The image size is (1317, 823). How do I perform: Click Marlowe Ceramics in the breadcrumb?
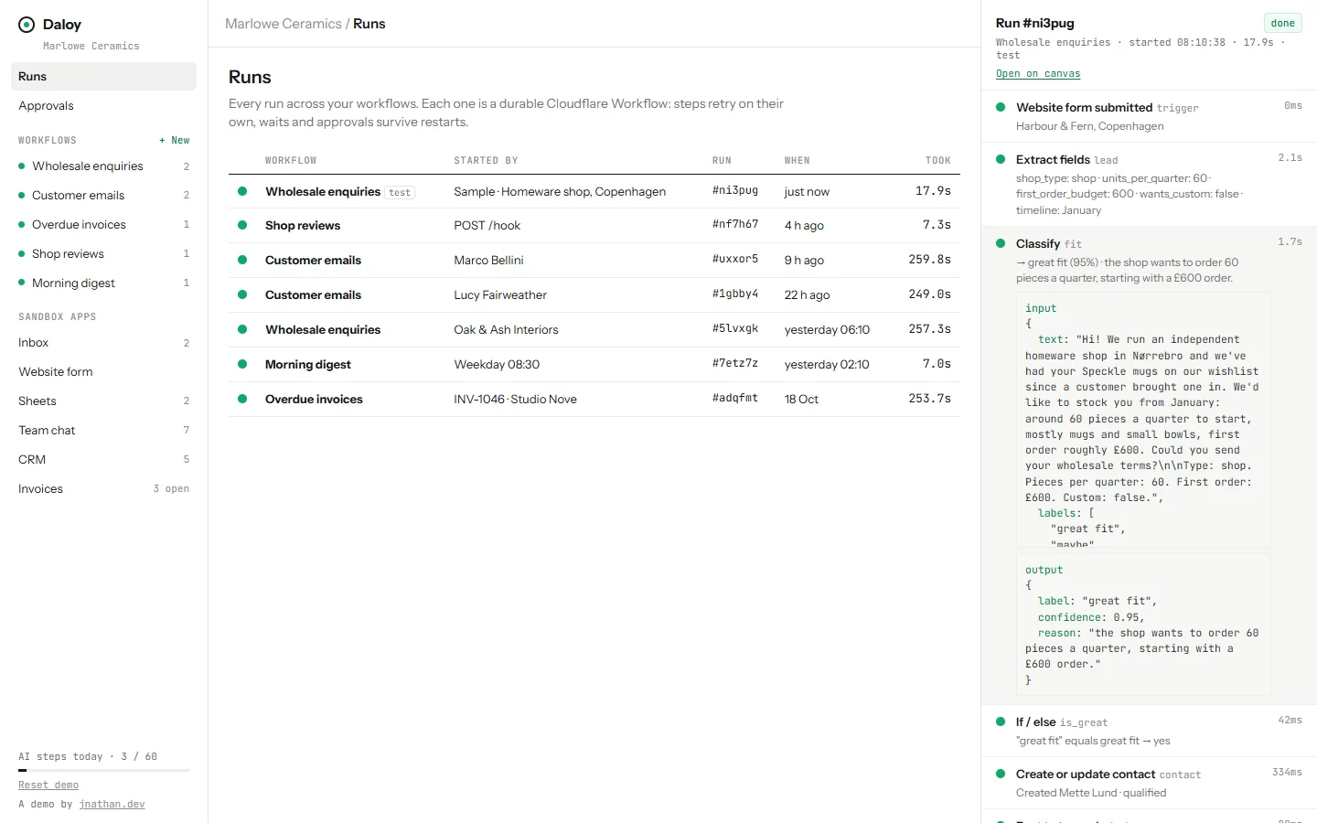click(284, 24)
